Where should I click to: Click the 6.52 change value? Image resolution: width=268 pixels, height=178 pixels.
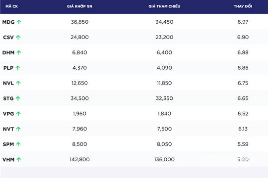tap(243, 114)
